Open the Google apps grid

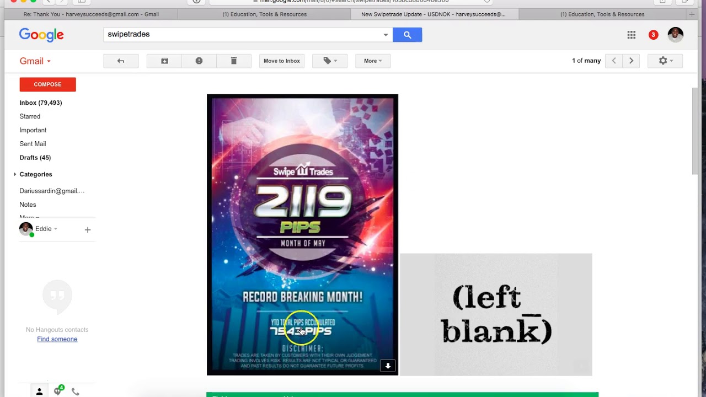[632, 35]
